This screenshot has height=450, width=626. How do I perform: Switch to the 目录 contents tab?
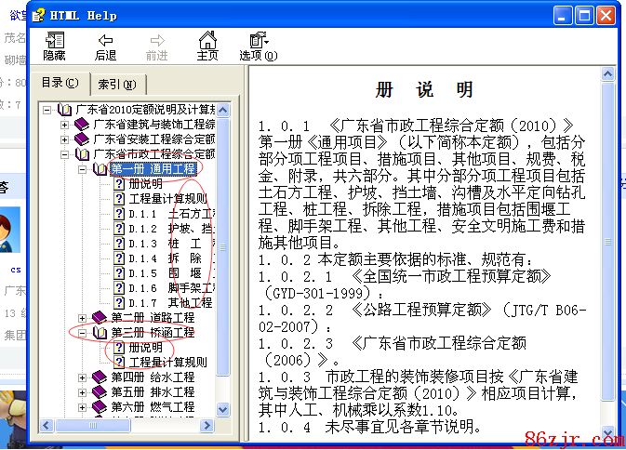point(59,83)
